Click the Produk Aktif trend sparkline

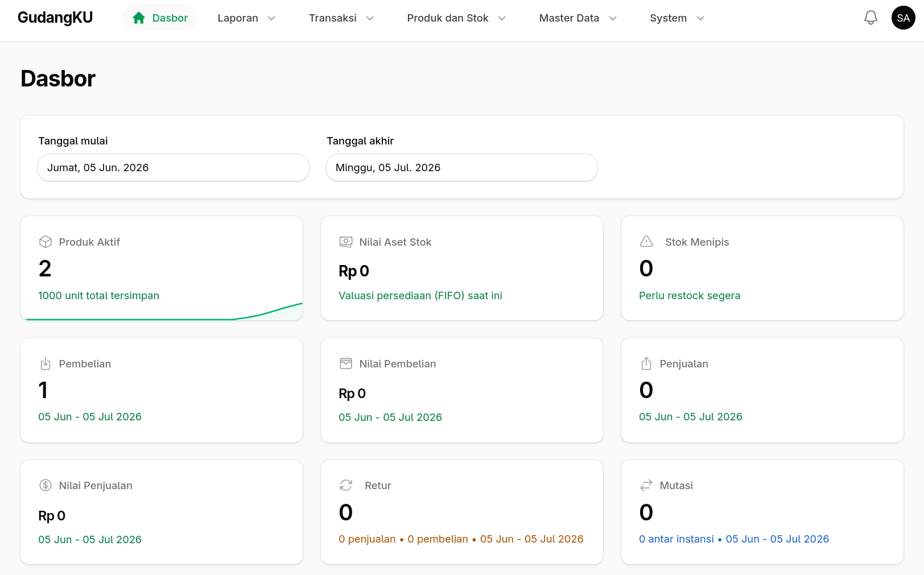(x=162, y=311)
